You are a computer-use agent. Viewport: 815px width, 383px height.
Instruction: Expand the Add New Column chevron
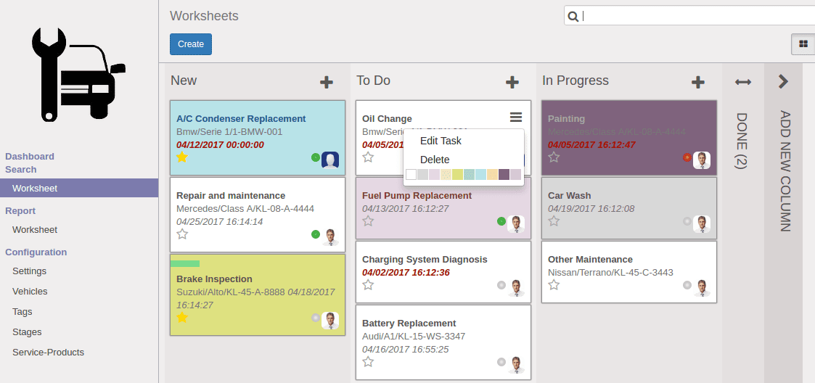coord(783,82)
